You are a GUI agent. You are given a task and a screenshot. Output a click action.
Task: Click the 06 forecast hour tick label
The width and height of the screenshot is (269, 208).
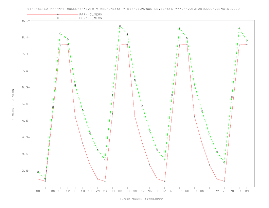(53, 191)
